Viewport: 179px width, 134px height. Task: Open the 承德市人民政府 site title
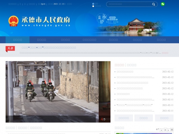(x=46, y=20)
